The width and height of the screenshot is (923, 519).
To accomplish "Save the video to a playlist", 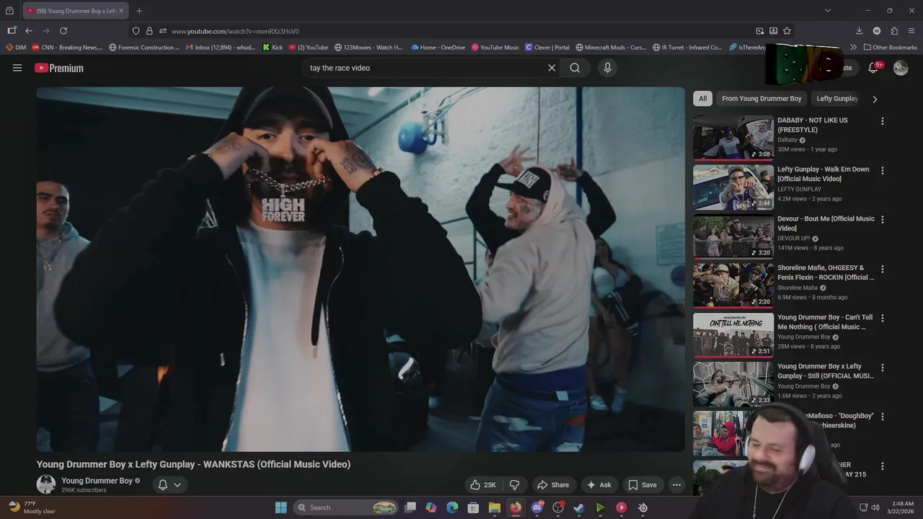I will 642,485.
